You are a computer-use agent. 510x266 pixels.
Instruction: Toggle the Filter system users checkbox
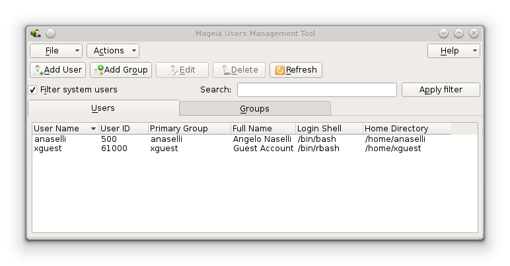[x=33, y=90]
